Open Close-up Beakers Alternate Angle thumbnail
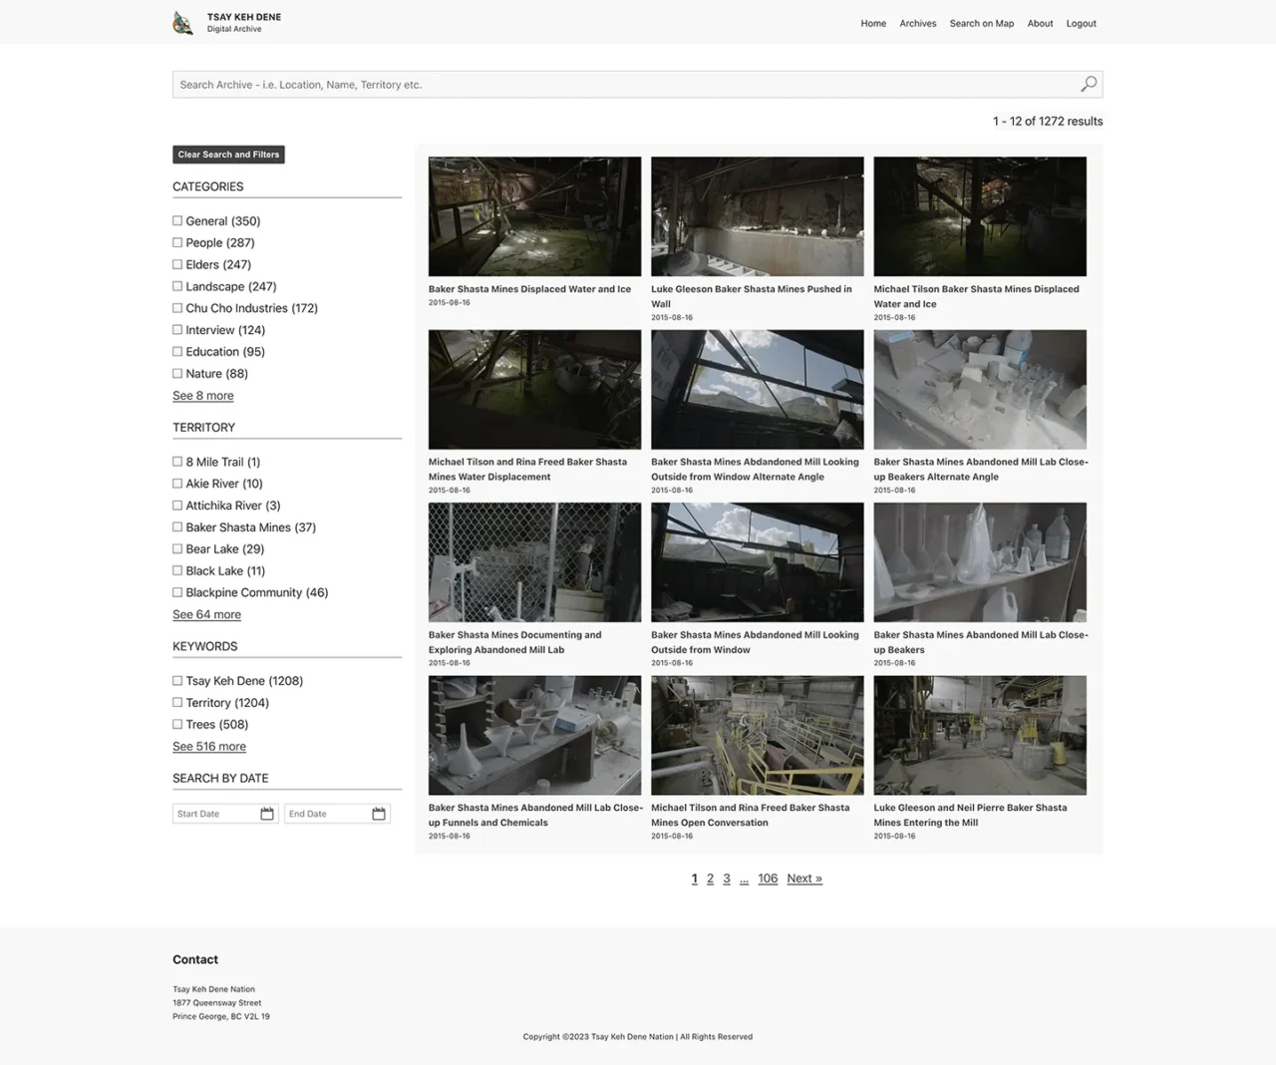Image resolution: width=1276 pixels, height=1065 pixels. pos(980,390)
